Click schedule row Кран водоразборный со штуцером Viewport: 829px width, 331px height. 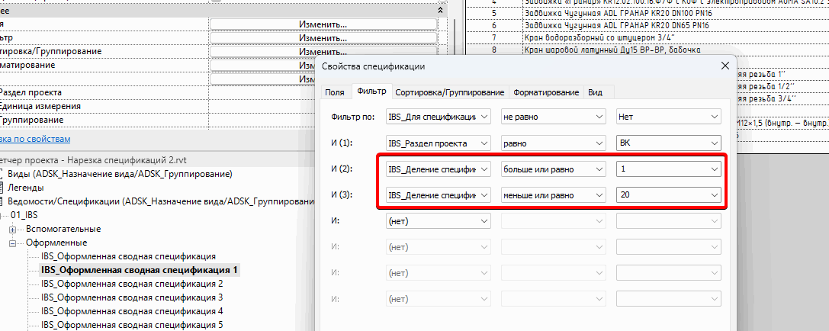click(599, 37)
